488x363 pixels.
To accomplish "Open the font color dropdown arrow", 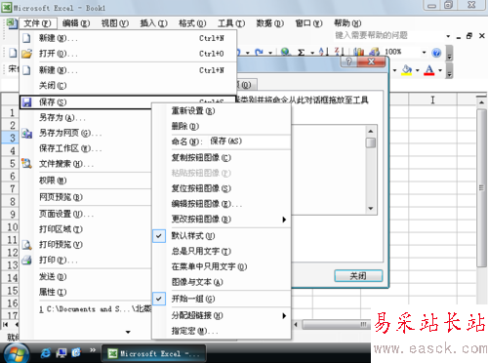I will coord(440,70).
